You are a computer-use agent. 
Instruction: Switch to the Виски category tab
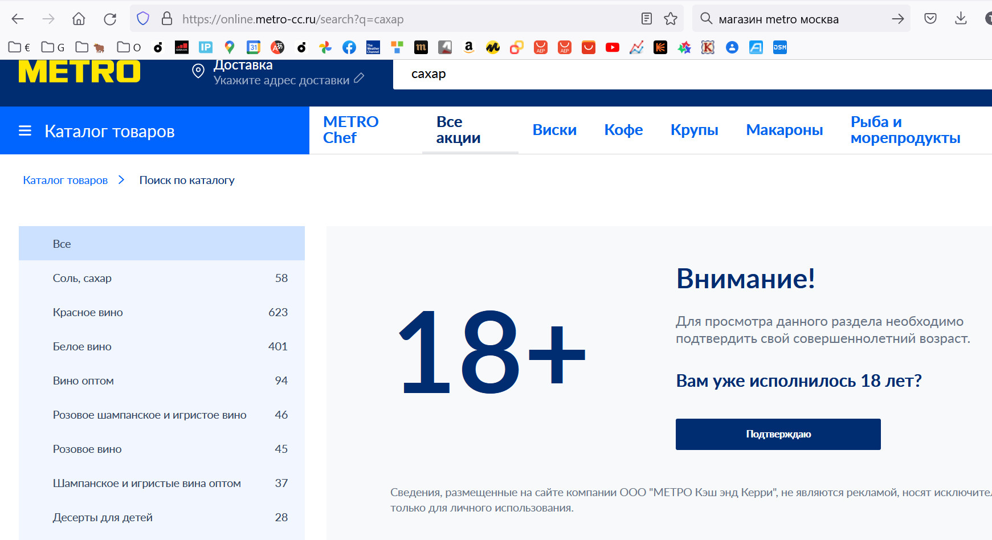pos(554,130)
